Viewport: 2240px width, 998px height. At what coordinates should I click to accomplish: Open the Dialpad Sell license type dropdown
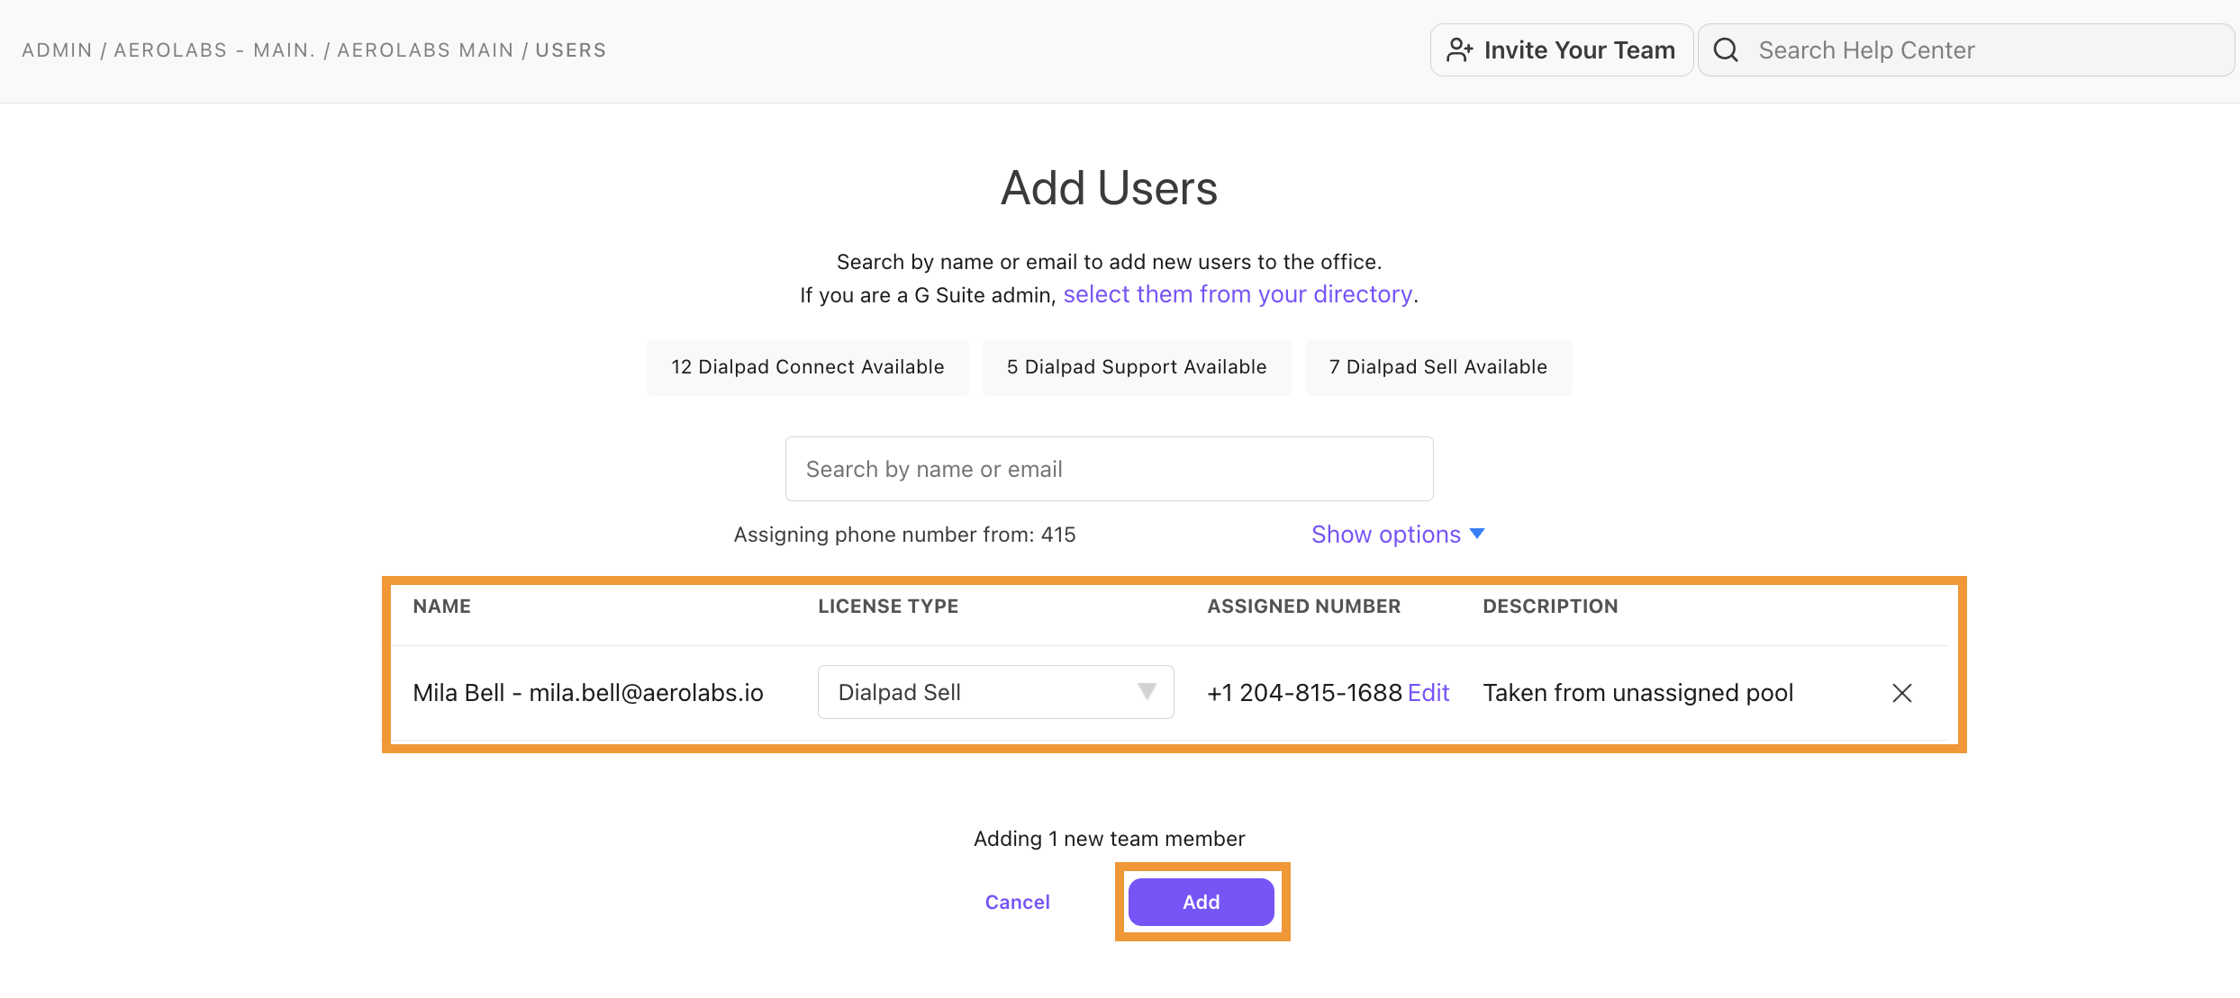pyautogui.click(x=995, y=692)
